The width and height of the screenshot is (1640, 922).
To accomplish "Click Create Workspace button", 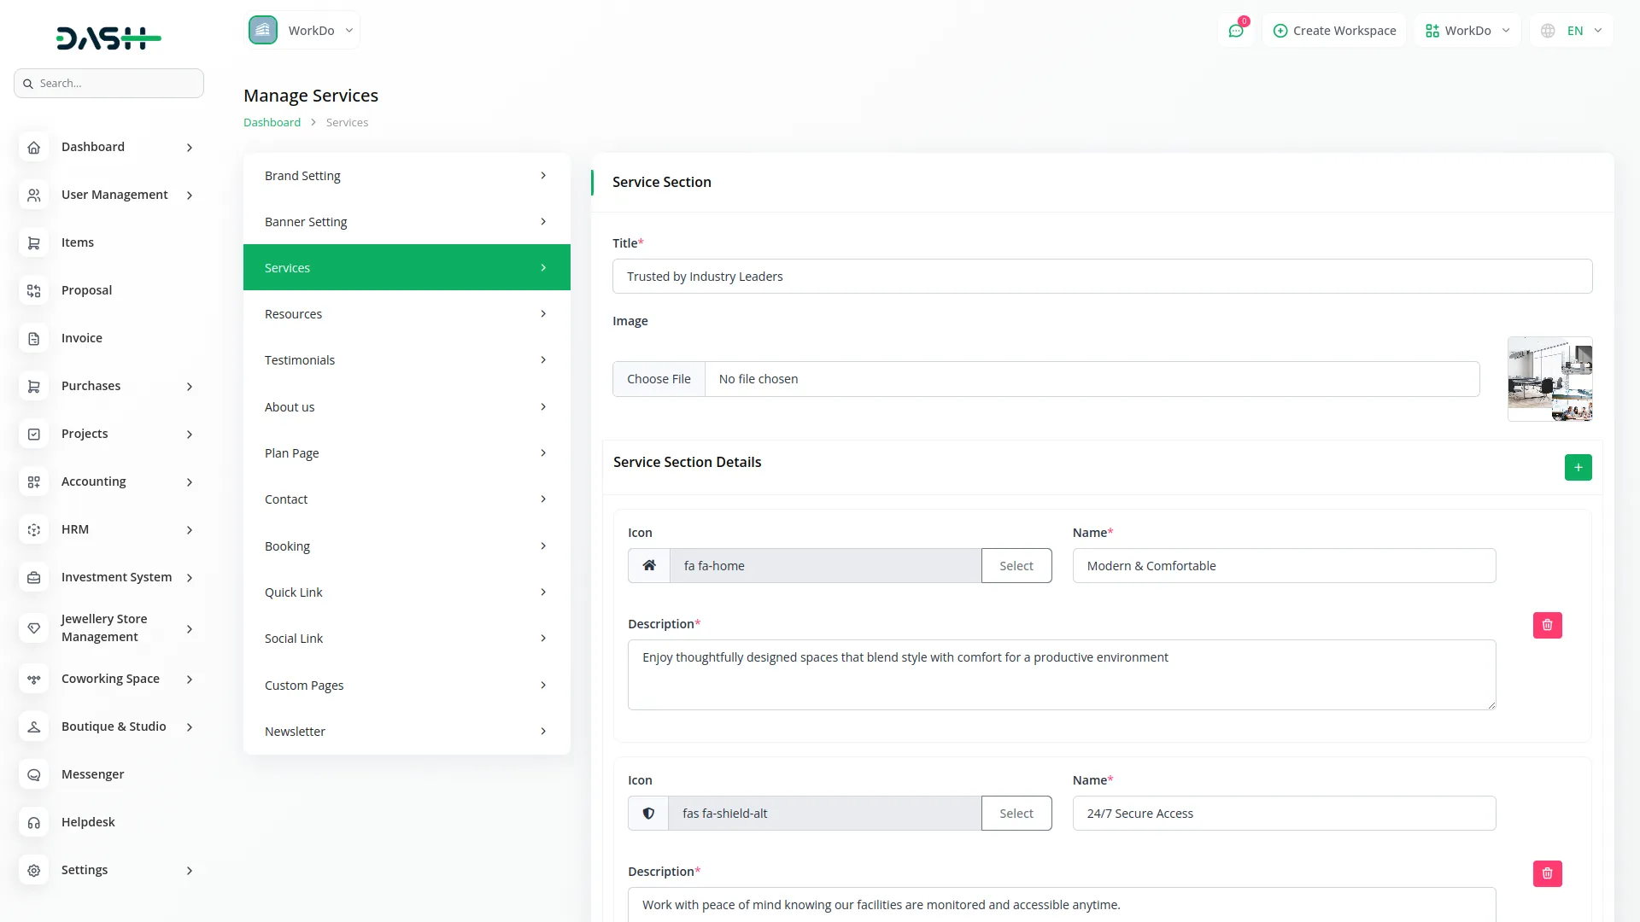I will (1334, 31).
